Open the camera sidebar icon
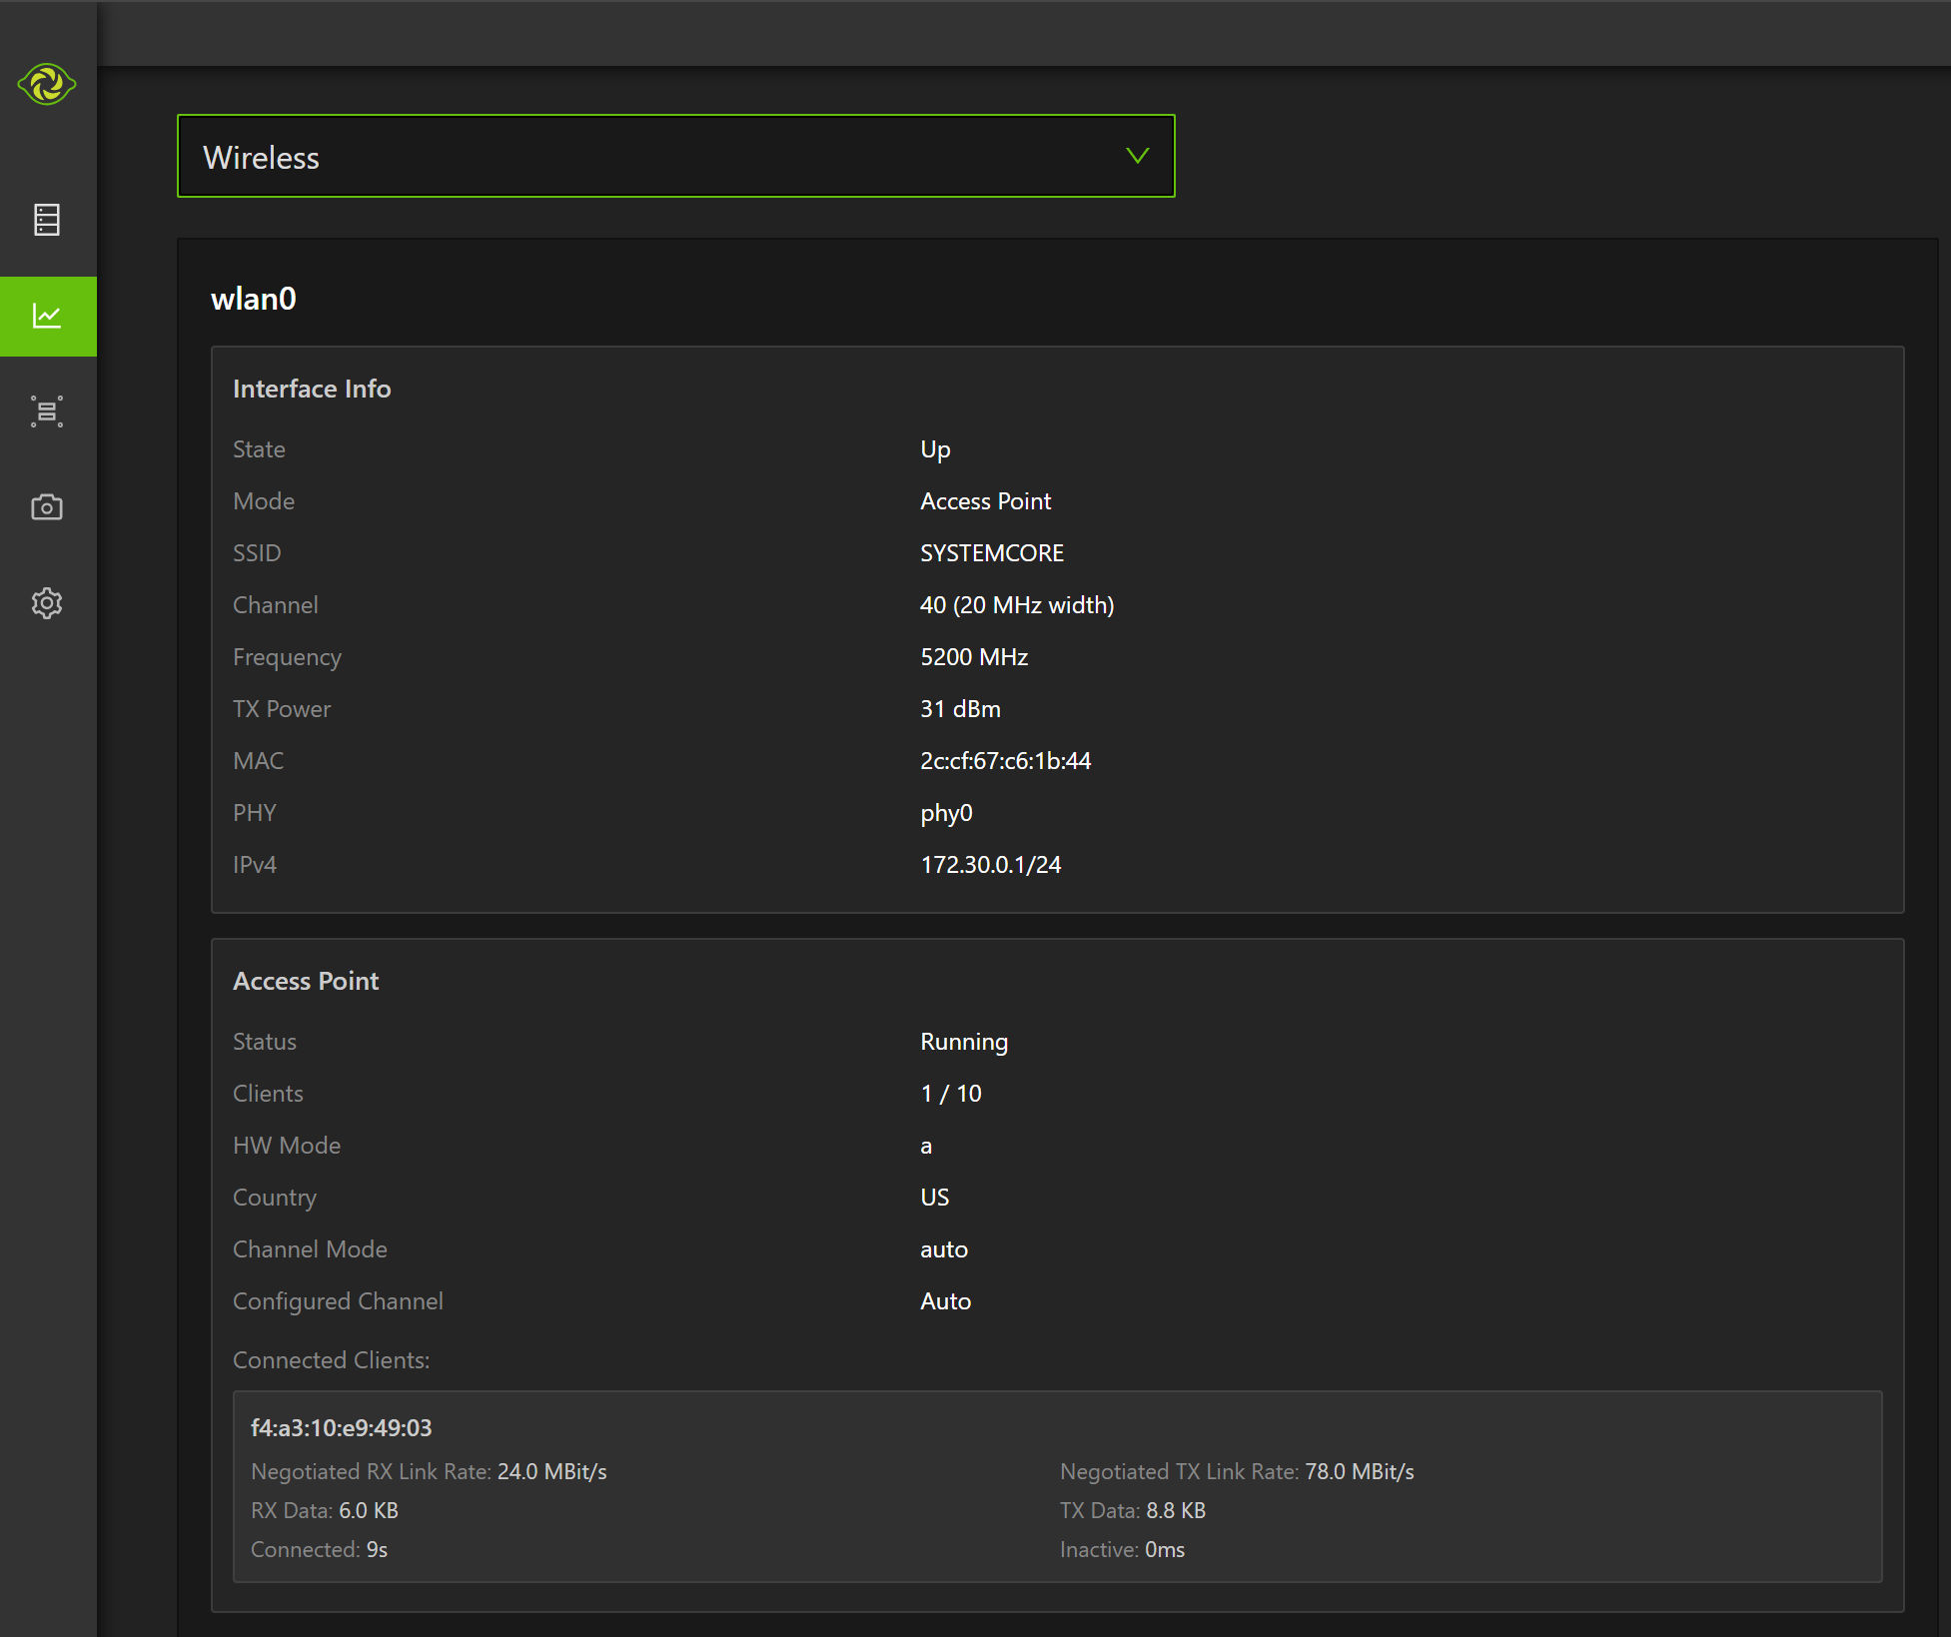The width and height of the screenshot is (1951, 1637). click(x=47, y=507)
